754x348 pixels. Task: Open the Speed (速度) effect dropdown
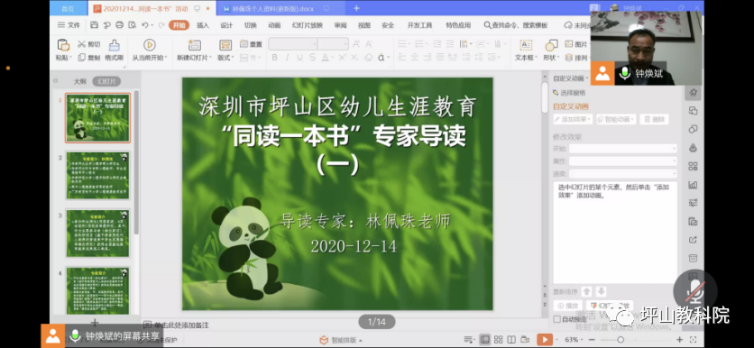pos(622,173)
